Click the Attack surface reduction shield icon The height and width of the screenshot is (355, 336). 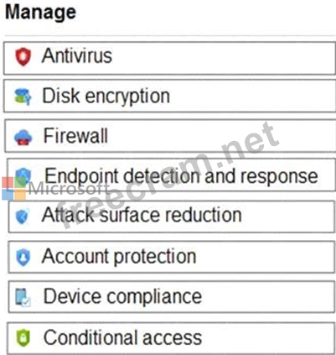pos(23,217)
